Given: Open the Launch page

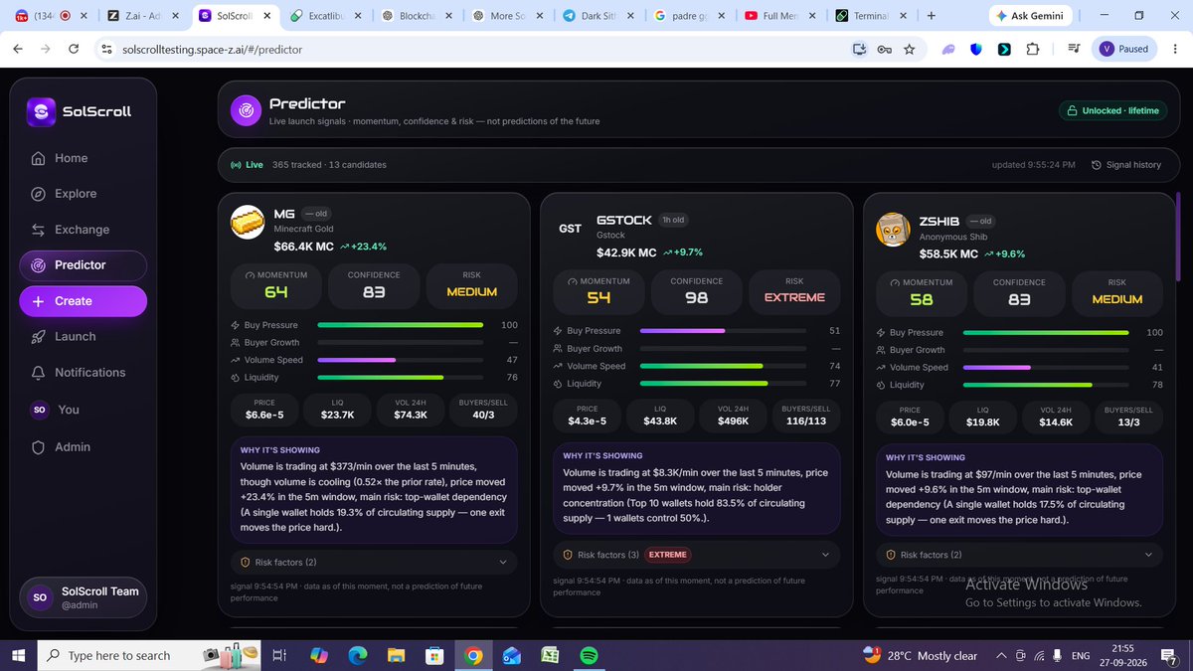Looking at the screenshot, I should pos(83,337).
